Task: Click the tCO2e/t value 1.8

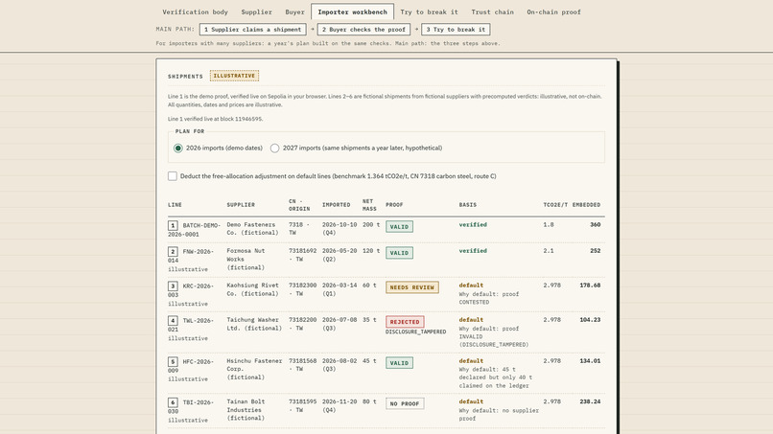Action: pos(549,224)
